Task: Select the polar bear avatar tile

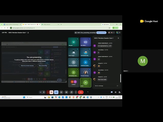Action: (74, 52)
